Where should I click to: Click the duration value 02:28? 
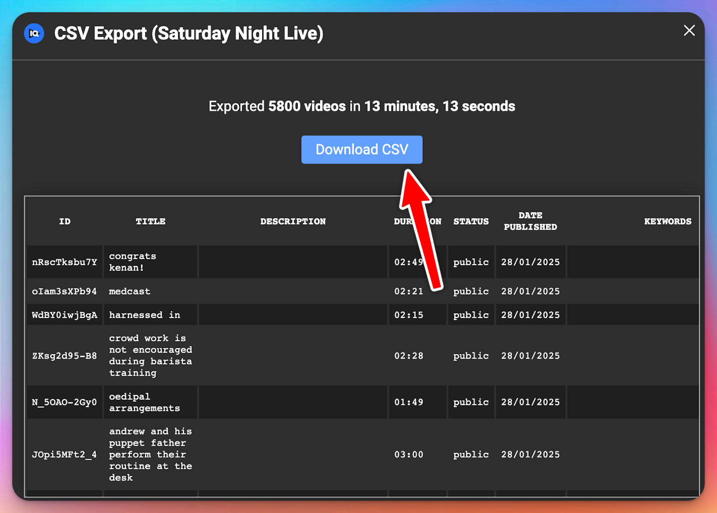point(409,356)
